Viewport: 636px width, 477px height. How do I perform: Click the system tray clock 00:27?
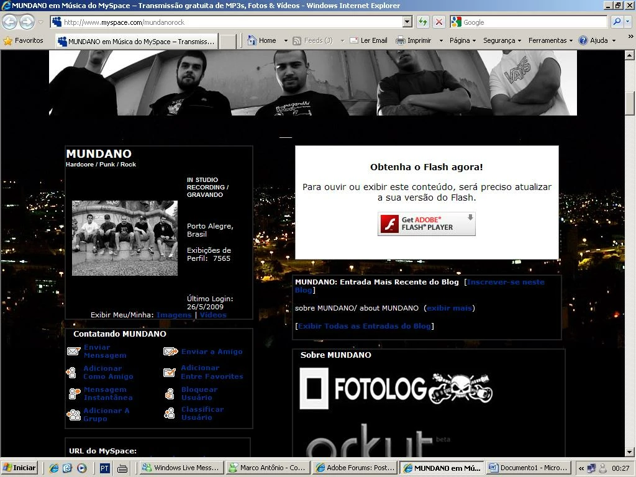click(x=620, y=468)
